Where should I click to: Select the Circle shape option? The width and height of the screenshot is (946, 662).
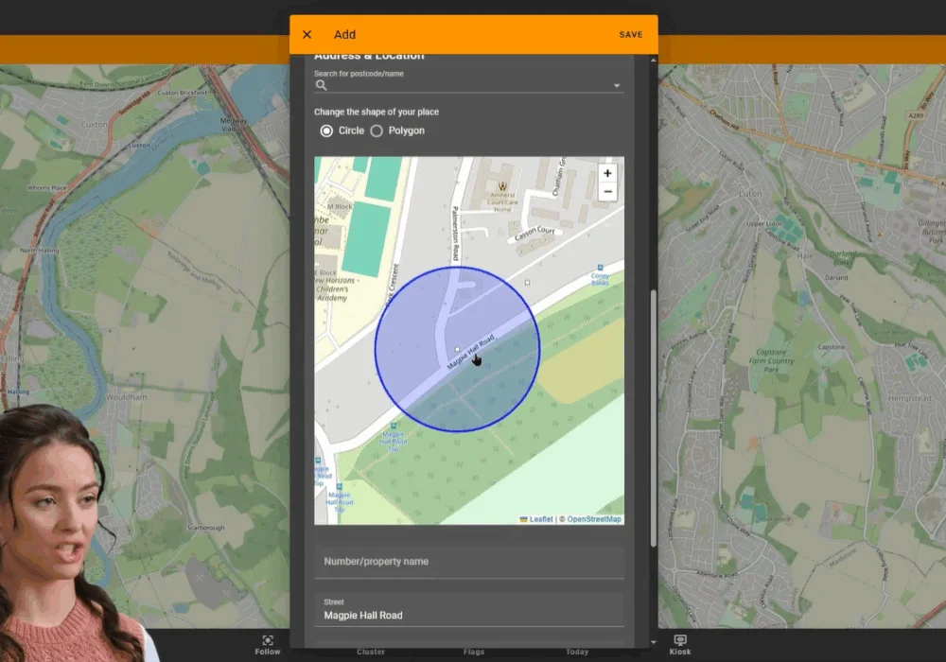click(327, 131)
